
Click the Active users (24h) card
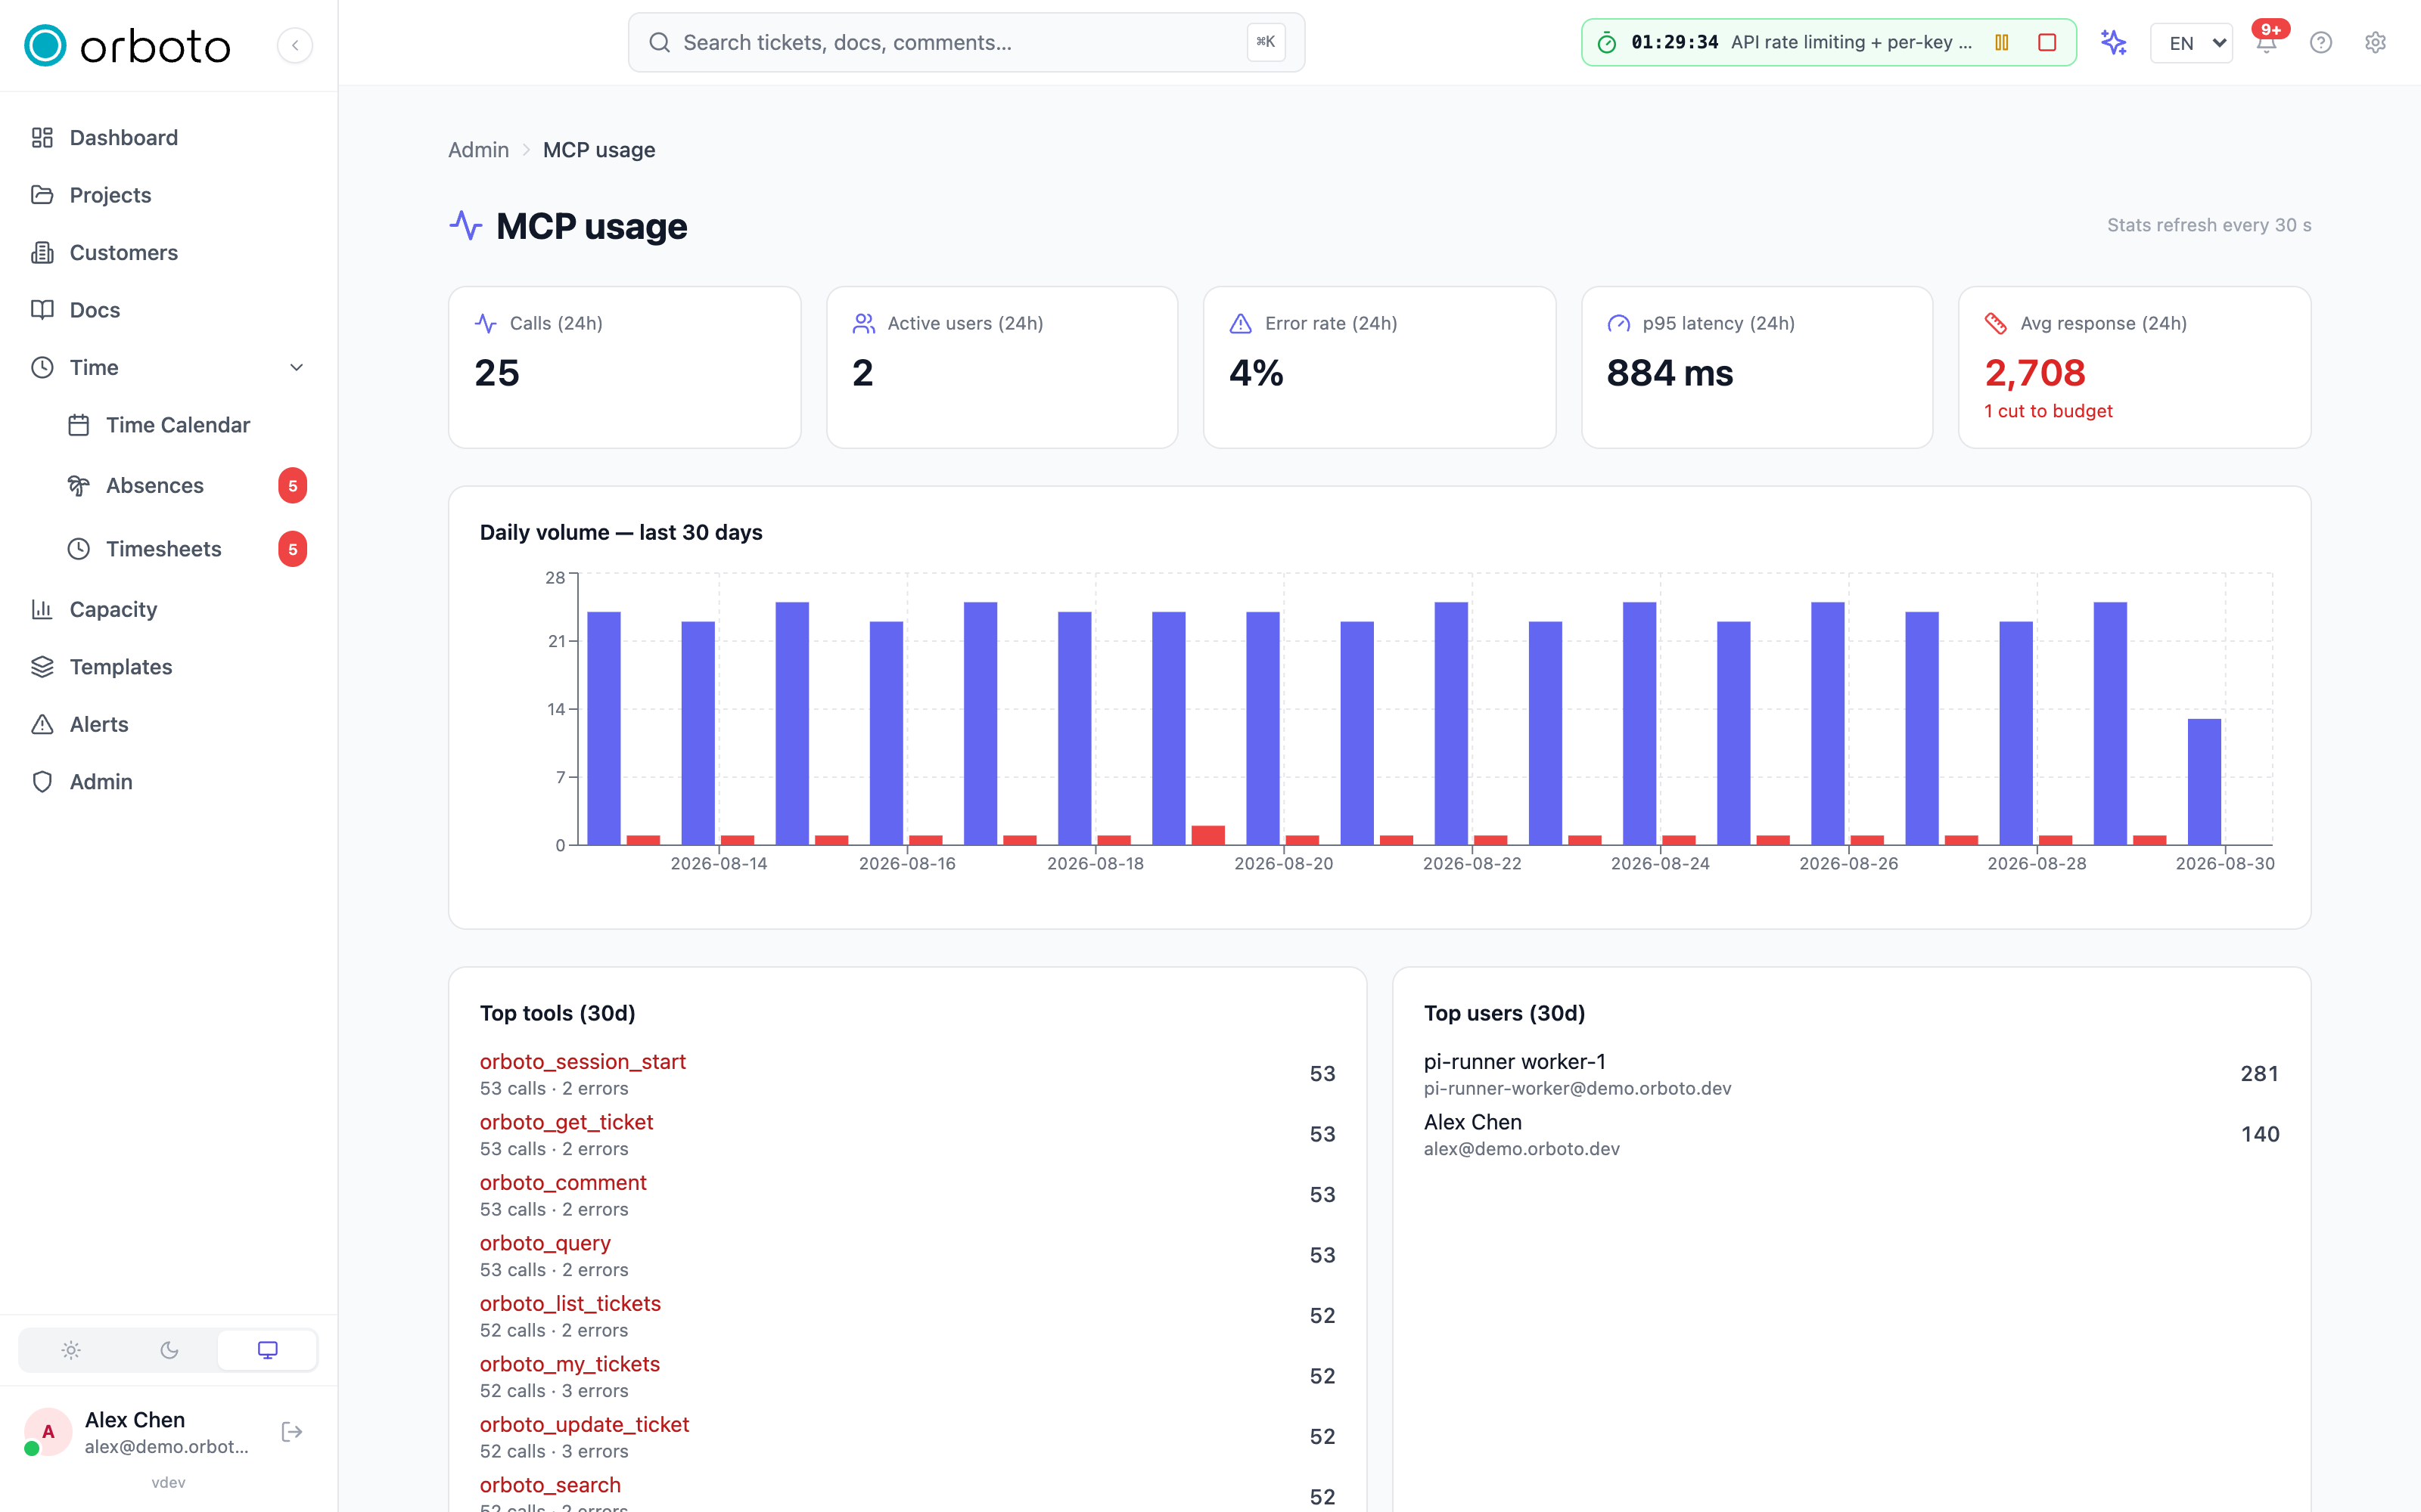[x=1002, y=367]
